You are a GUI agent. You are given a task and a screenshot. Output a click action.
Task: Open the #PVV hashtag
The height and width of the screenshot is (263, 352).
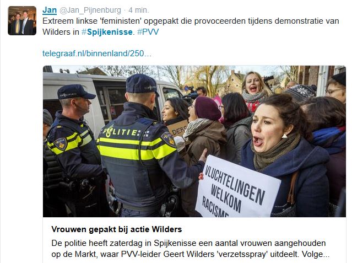point(148,32)
